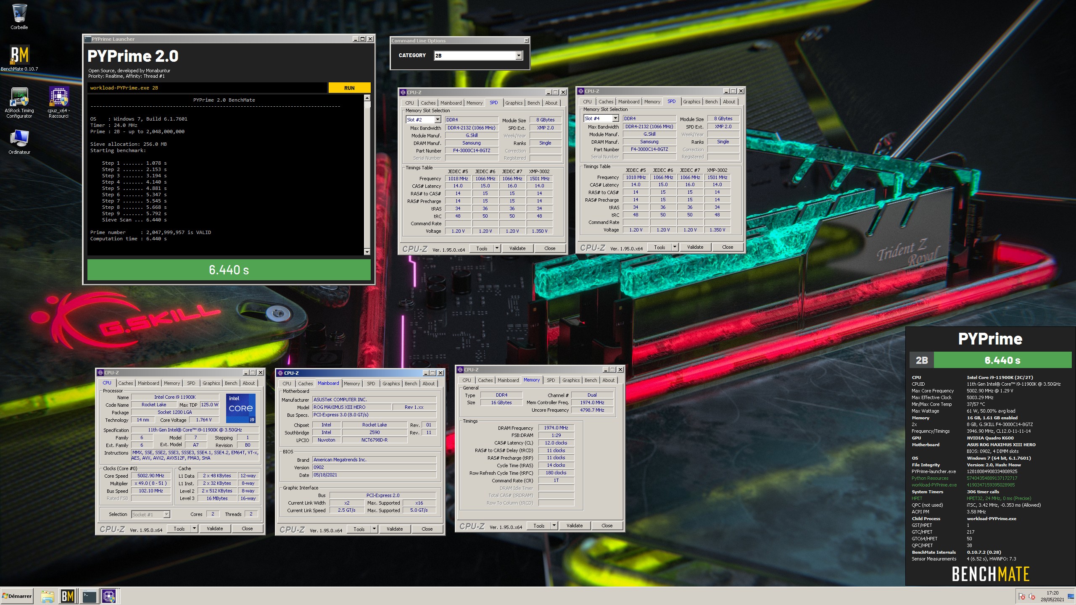Click PYPrime console scrollbar down arrow

[x=367, y=252]
